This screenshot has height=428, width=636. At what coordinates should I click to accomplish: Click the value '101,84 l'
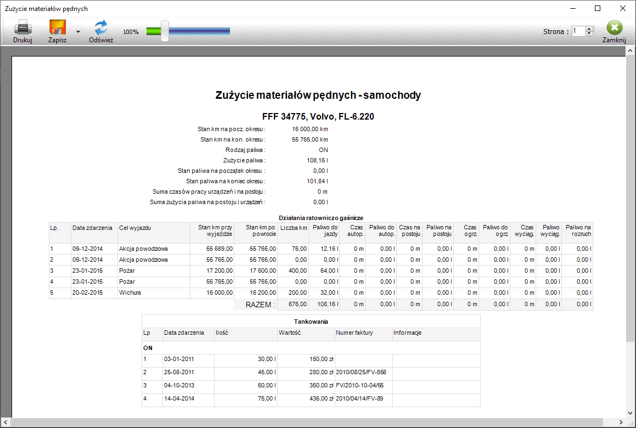(318, 181)
